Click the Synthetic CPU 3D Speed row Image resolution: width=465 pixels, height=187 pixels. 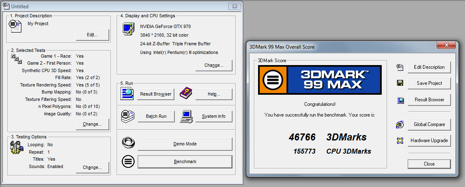[53, 70]
